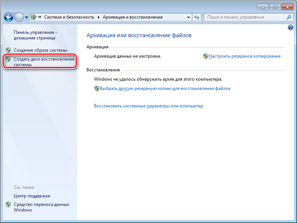Viewport: 297px width, 223px height.
Task: Open 'Панель управления - домашняя страница'
Action: [35, 35]
